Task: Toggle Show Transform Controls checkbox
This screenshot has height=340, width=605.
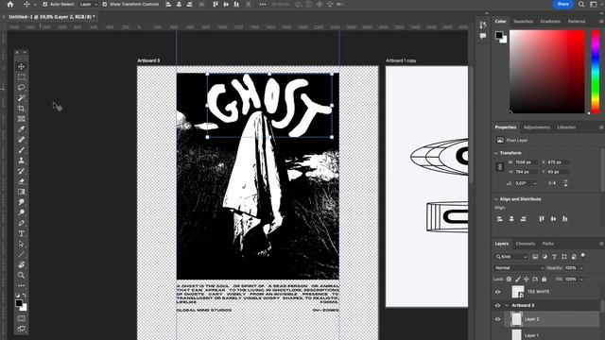Action: (x=105, y=4)
